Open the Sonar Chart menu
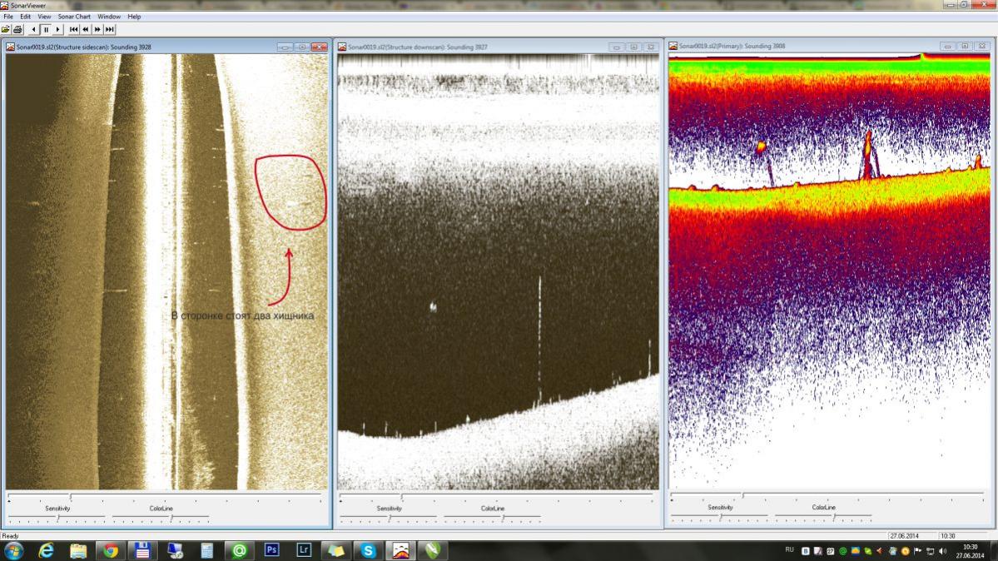Image resolution: width=998 pixels, height=561 pixels. tap(74, 17)
